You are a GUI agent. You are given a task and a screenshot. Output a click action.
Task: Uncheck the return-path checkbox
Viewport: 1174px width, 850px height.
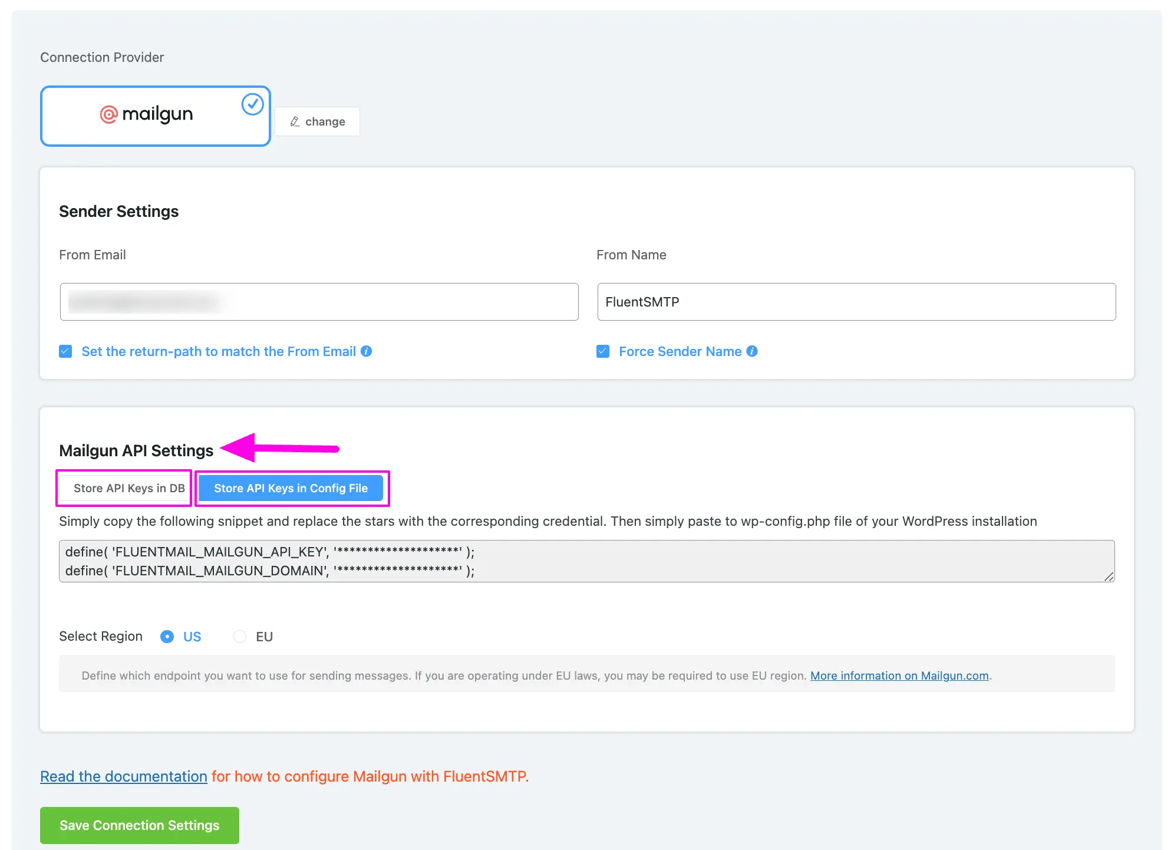click(65, 351)
